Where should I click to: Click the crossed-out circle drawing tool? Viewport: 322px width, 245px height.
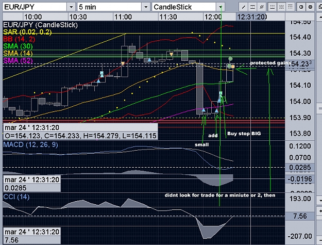click(x=261, y=7)
